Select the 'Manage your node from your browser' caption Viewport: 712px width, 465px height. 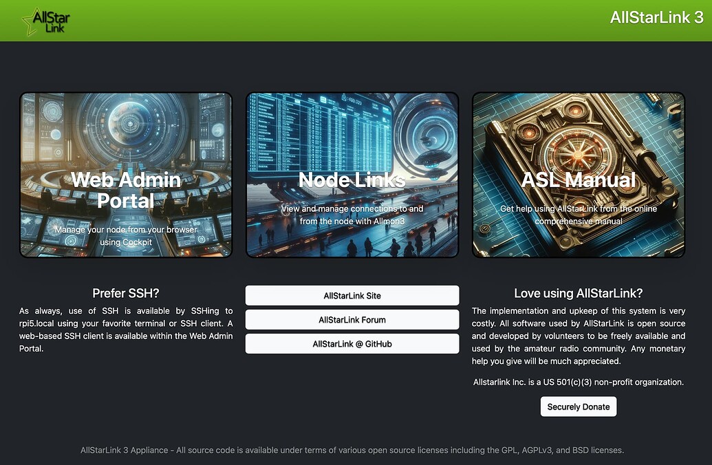point(126,235)
